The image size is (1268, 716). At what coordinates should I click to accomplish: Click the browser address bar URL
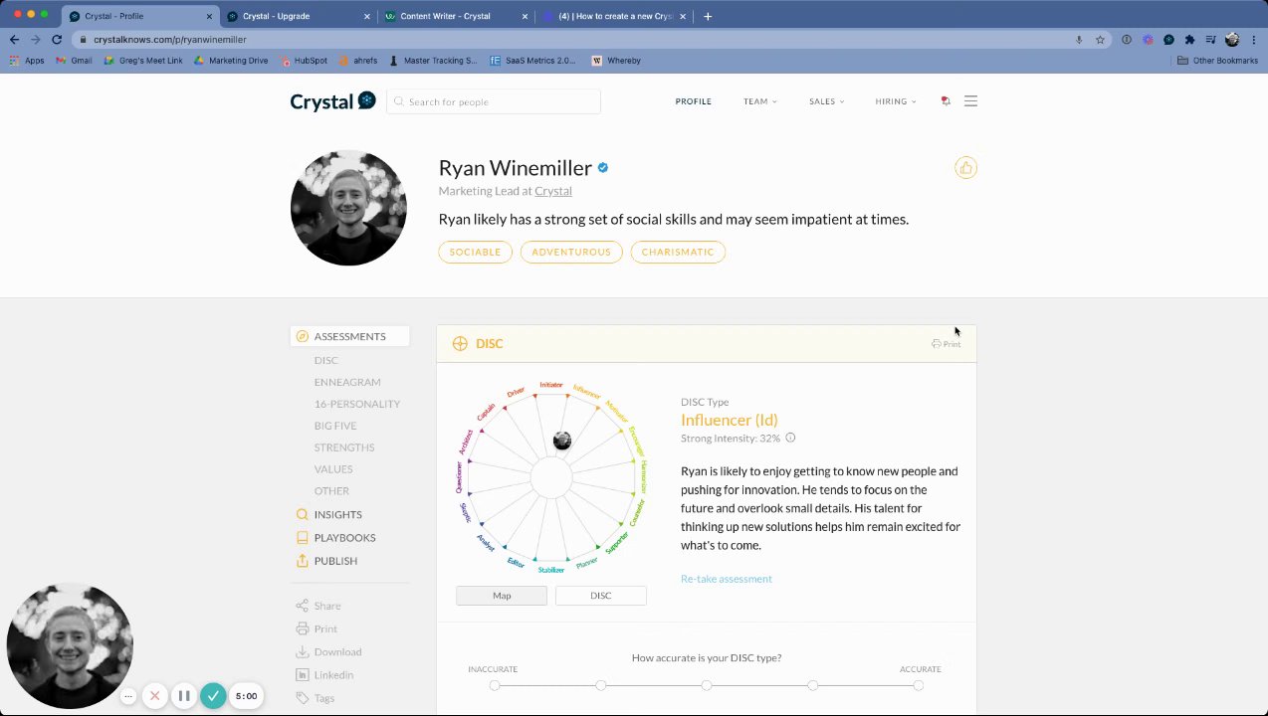pyautogui.click(x=170, y=40)
